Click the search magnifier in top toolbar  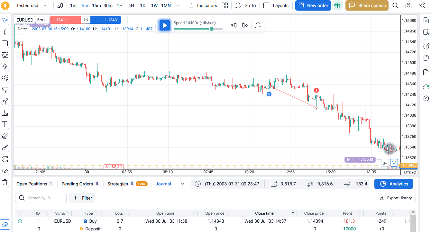point(395,5)
